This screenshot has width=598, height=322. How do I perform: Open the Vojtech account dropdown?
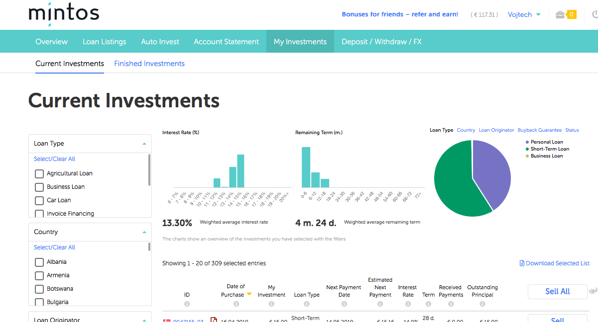pyautogui.click(x=524, y=15)
